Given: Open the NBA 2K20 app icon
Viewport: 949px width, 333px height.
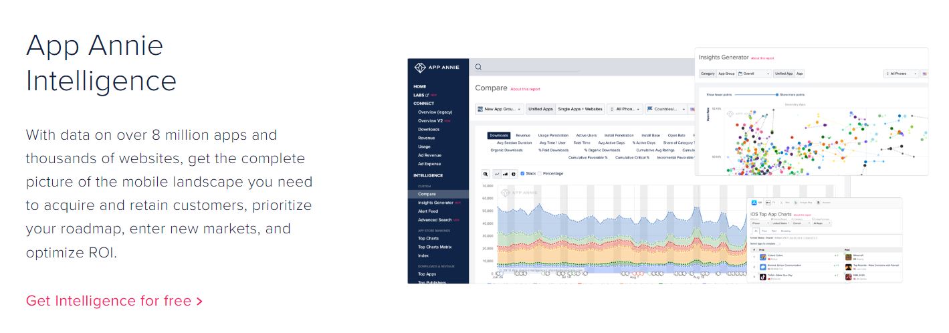Looking at the screenshot, I should pos(848,277).
